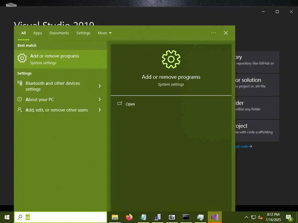Click the gear icon beside Add or remove programs

pyautogui.click(x=22, y=58)
